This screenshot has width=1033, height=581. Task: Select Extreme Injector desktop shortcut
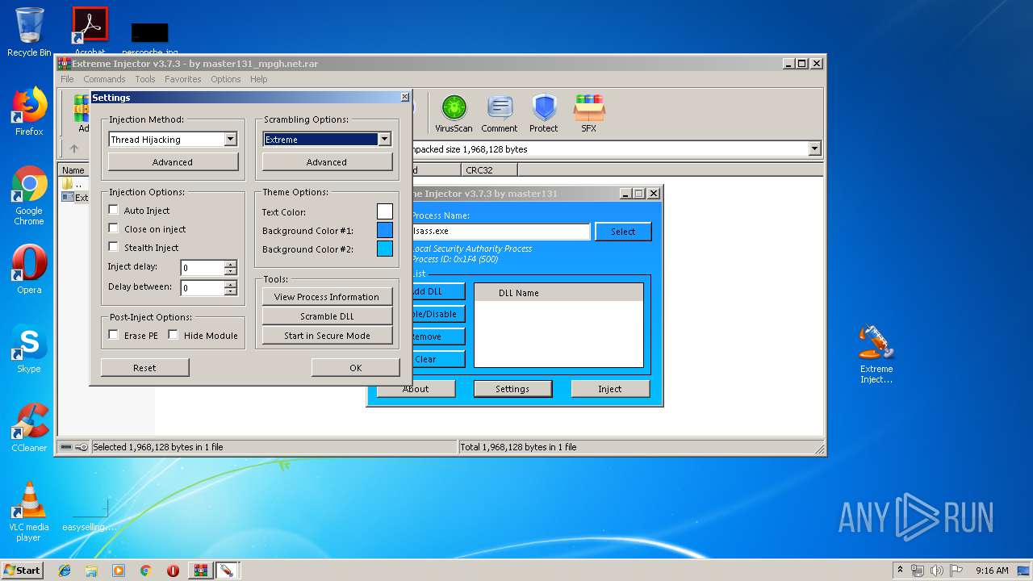point(876,353)
